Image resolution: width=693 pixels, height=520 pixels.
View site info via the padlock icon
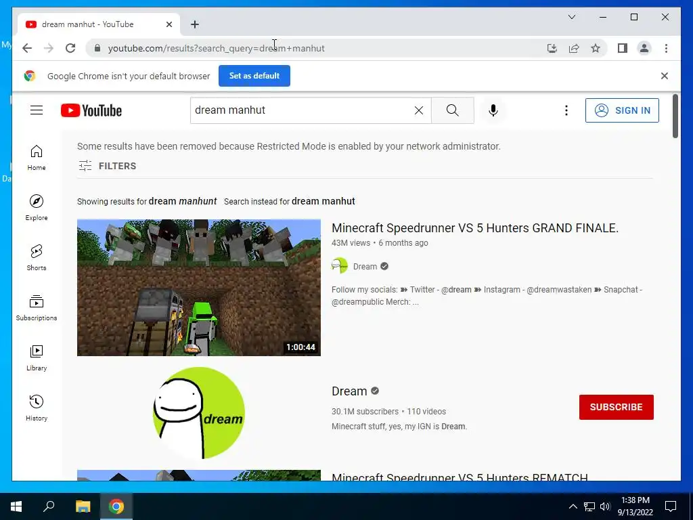[97, 48]
